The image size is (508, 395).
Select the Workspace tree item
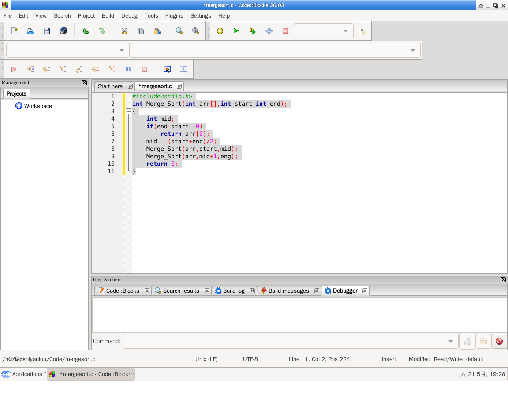tap(38, 106)
